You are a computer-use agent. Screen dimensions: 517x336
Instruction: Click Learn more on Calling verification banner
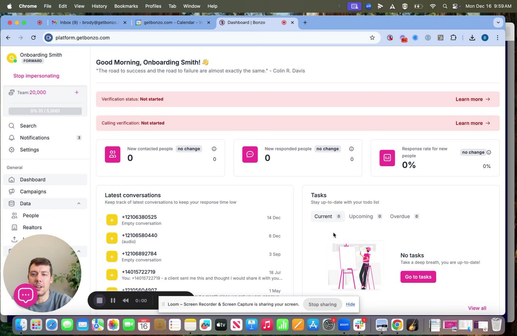(473, 123)
